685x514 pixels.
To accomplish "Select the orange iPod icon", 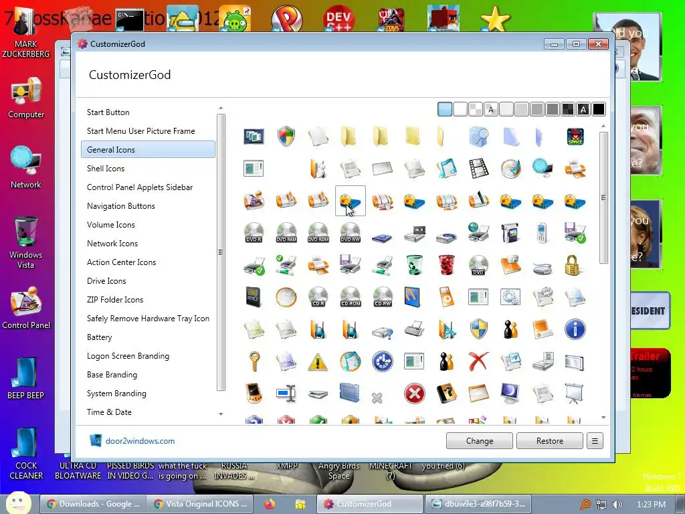I will [446, 297].
